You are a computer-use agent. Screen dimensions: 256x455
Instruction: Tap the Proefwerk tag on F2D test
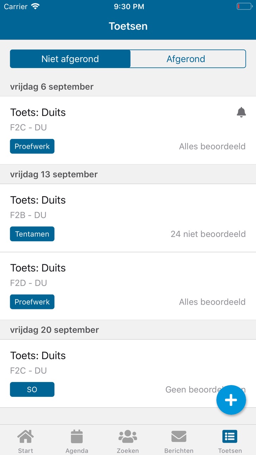coord(32,302)
